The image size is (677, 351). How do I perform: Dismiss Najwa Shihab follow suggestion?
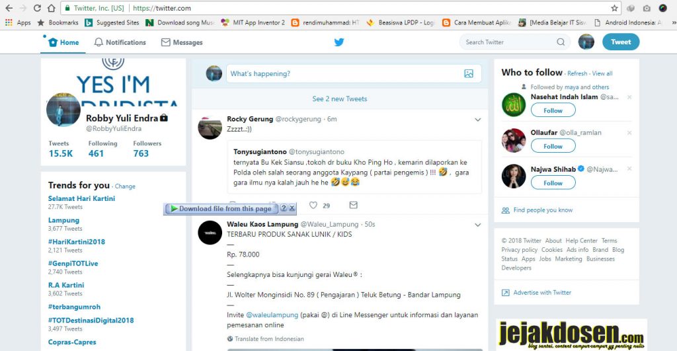[629, 169]
